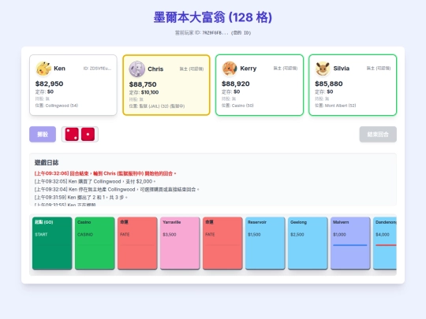The width and height of the screenshot is (426, 319).
Task: Click the status label on Silvia's card
Action: [x=379, y=69]
